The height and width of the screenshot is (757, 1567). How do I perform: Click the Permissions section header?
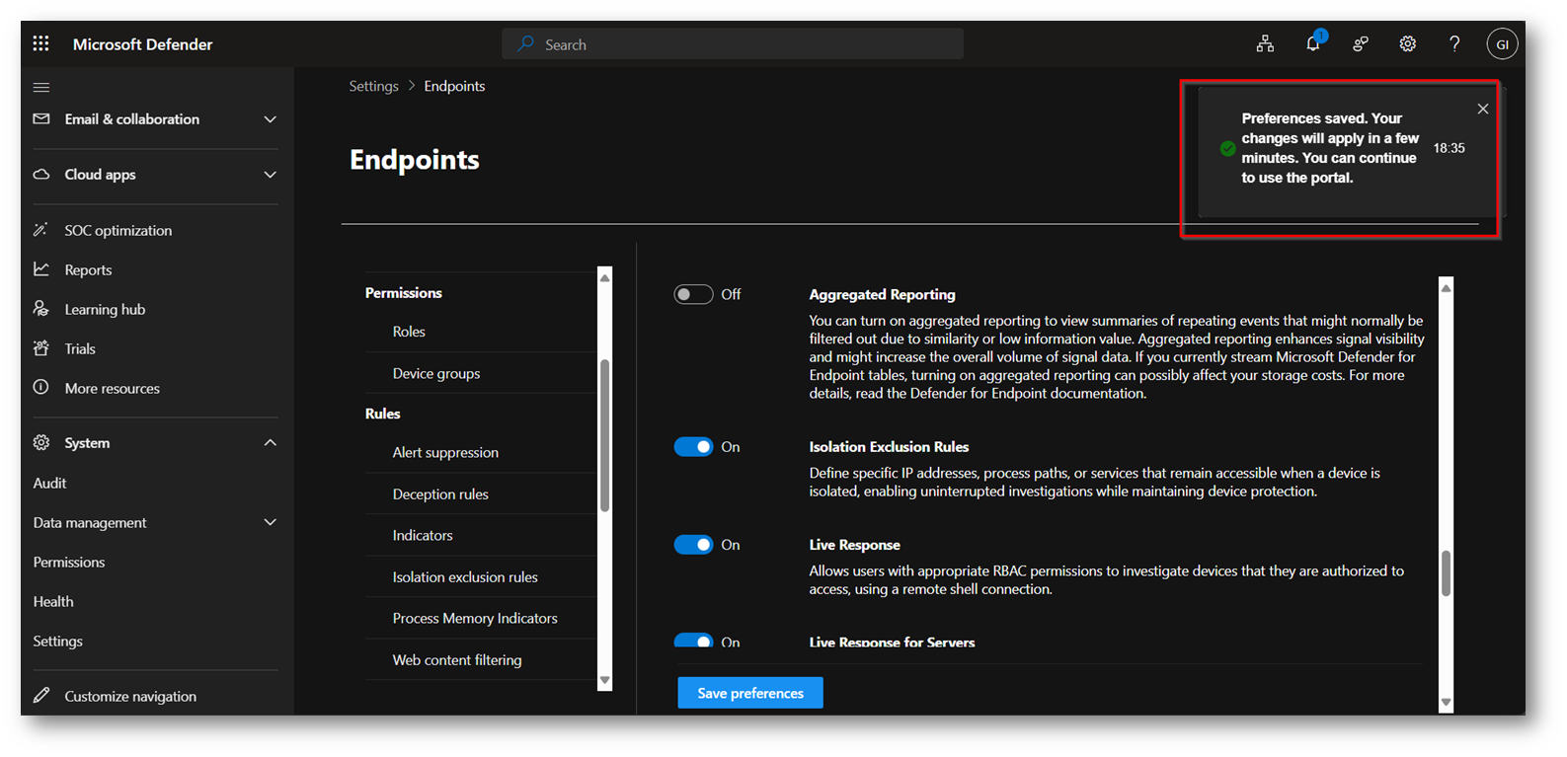click(404, 293)
